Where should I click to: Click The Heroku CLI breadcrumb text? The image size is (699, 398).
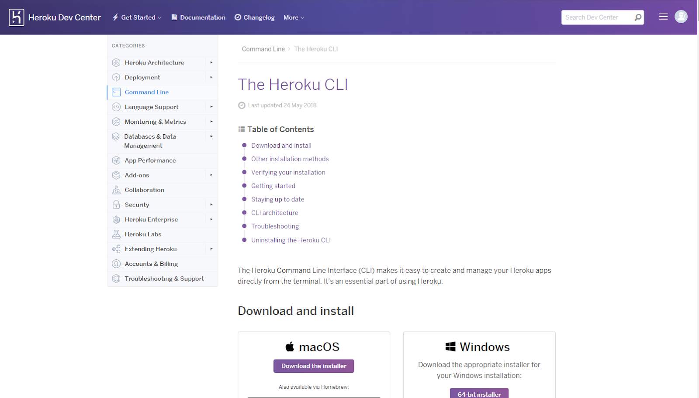pos(316,49)
